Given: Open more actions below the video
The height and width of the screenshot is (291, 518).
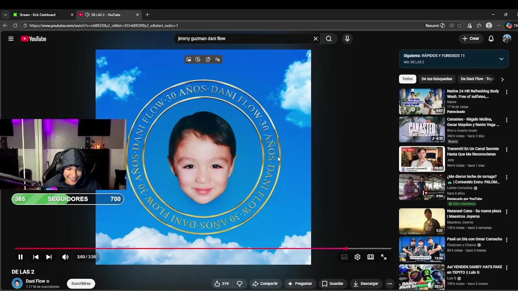Looking at the screenshot, I should [x=389, y=284].
